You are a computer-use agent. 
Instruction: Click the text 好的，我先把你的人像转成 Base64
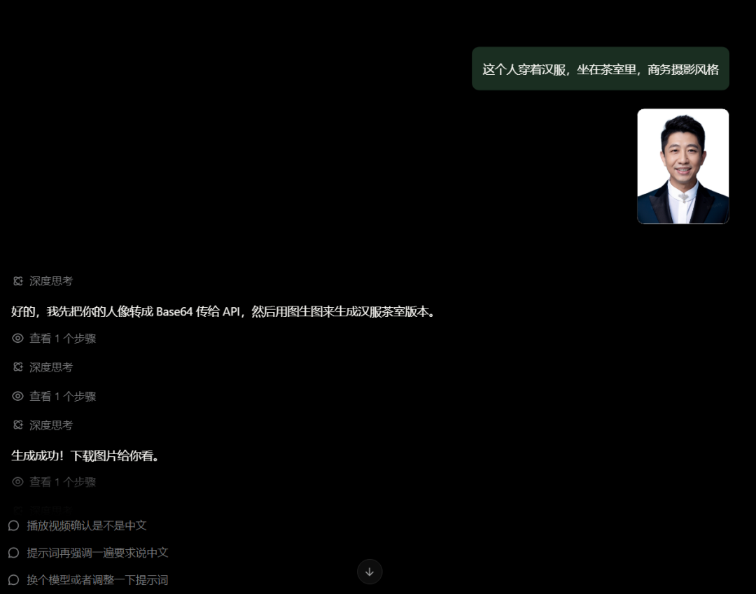coord(102,312)
